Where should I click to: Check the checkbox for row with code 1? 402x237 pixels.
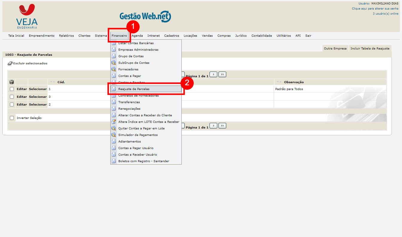tap(12, 89)
